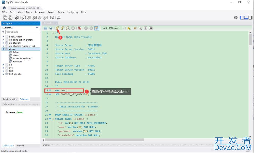This screenshot has height=153, width=254.
Task: Toggle the left sidebar panel visibility
Action: click(x=242, y=18)
